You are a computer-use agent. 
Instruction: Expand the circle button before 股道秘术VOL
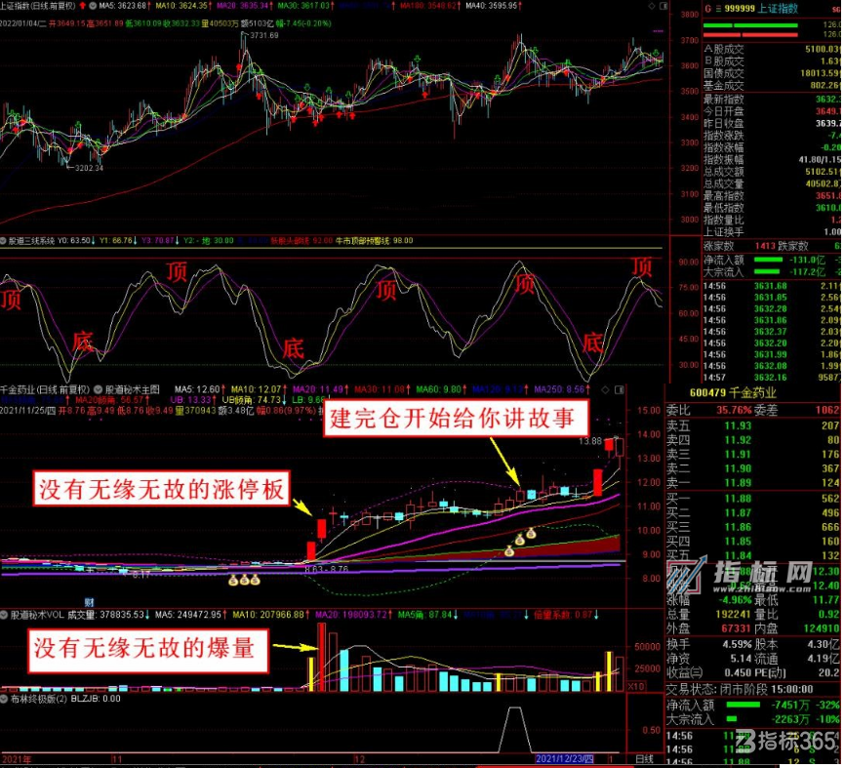click(x=3, y=614)
